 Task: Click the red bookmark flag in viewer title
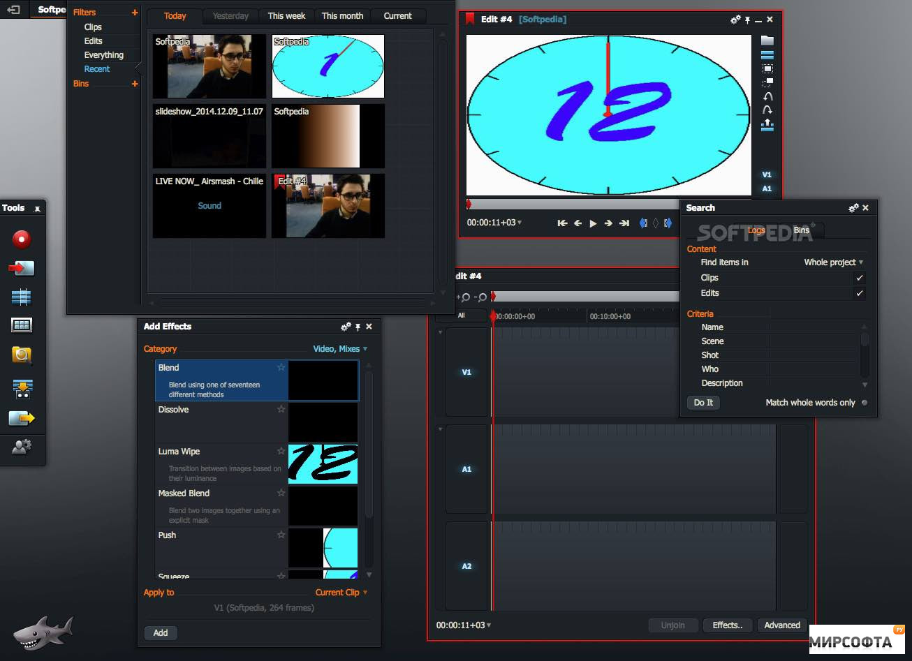(x=470, y=19)
